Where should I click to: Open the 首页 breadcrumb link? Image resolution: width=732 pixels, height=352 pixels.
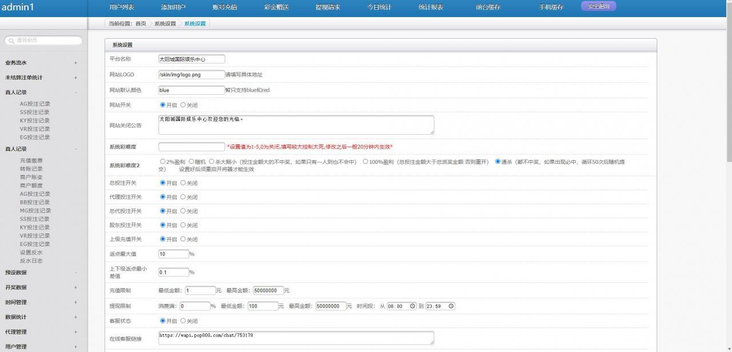(x=141, y=23)
